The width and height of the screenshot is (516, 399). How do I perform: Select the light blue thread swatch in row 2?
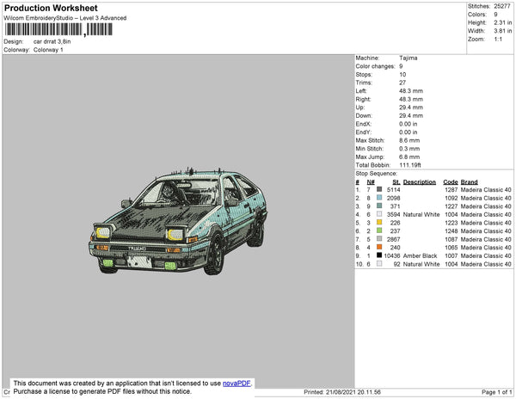pos(379,198)
